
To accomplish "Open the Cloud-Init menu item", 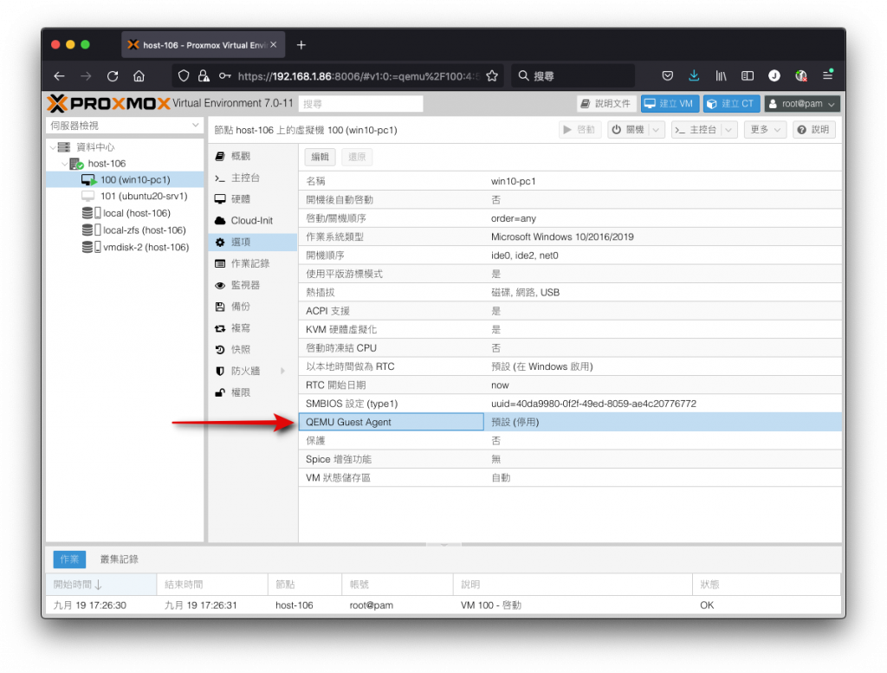I will tap(253, 221).
